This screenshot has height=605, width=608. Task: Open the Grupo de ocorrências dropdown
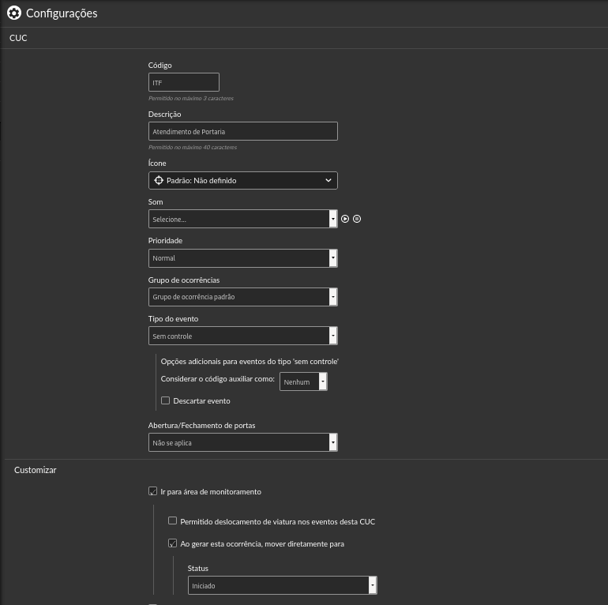click(x=242, y=297)
